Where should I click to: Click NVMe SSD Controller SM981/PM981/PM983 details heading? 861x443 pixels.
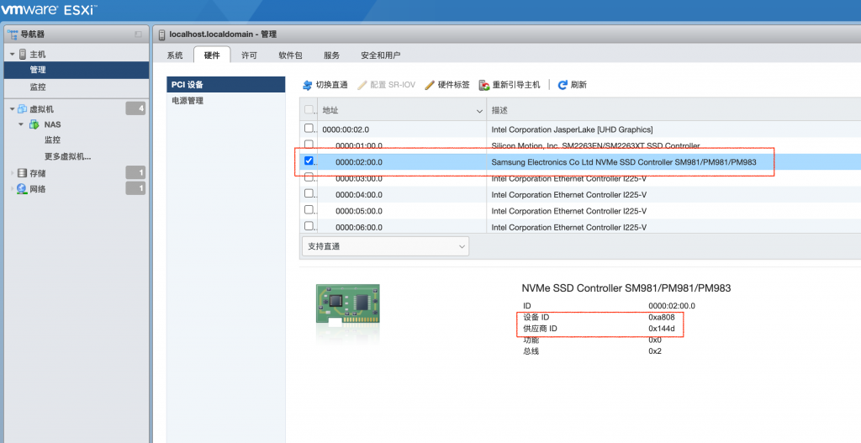626,288
